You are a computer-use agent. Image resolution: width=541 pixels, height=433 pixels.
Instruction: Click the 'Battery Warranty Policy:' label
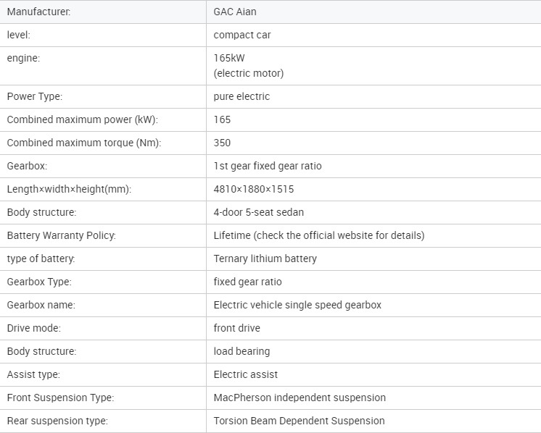click(61, 235)
